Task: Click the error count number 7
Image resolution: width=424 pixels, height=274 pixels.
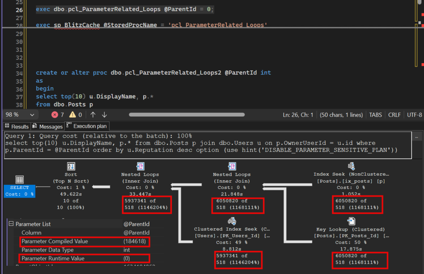Action: coord(62,115)
